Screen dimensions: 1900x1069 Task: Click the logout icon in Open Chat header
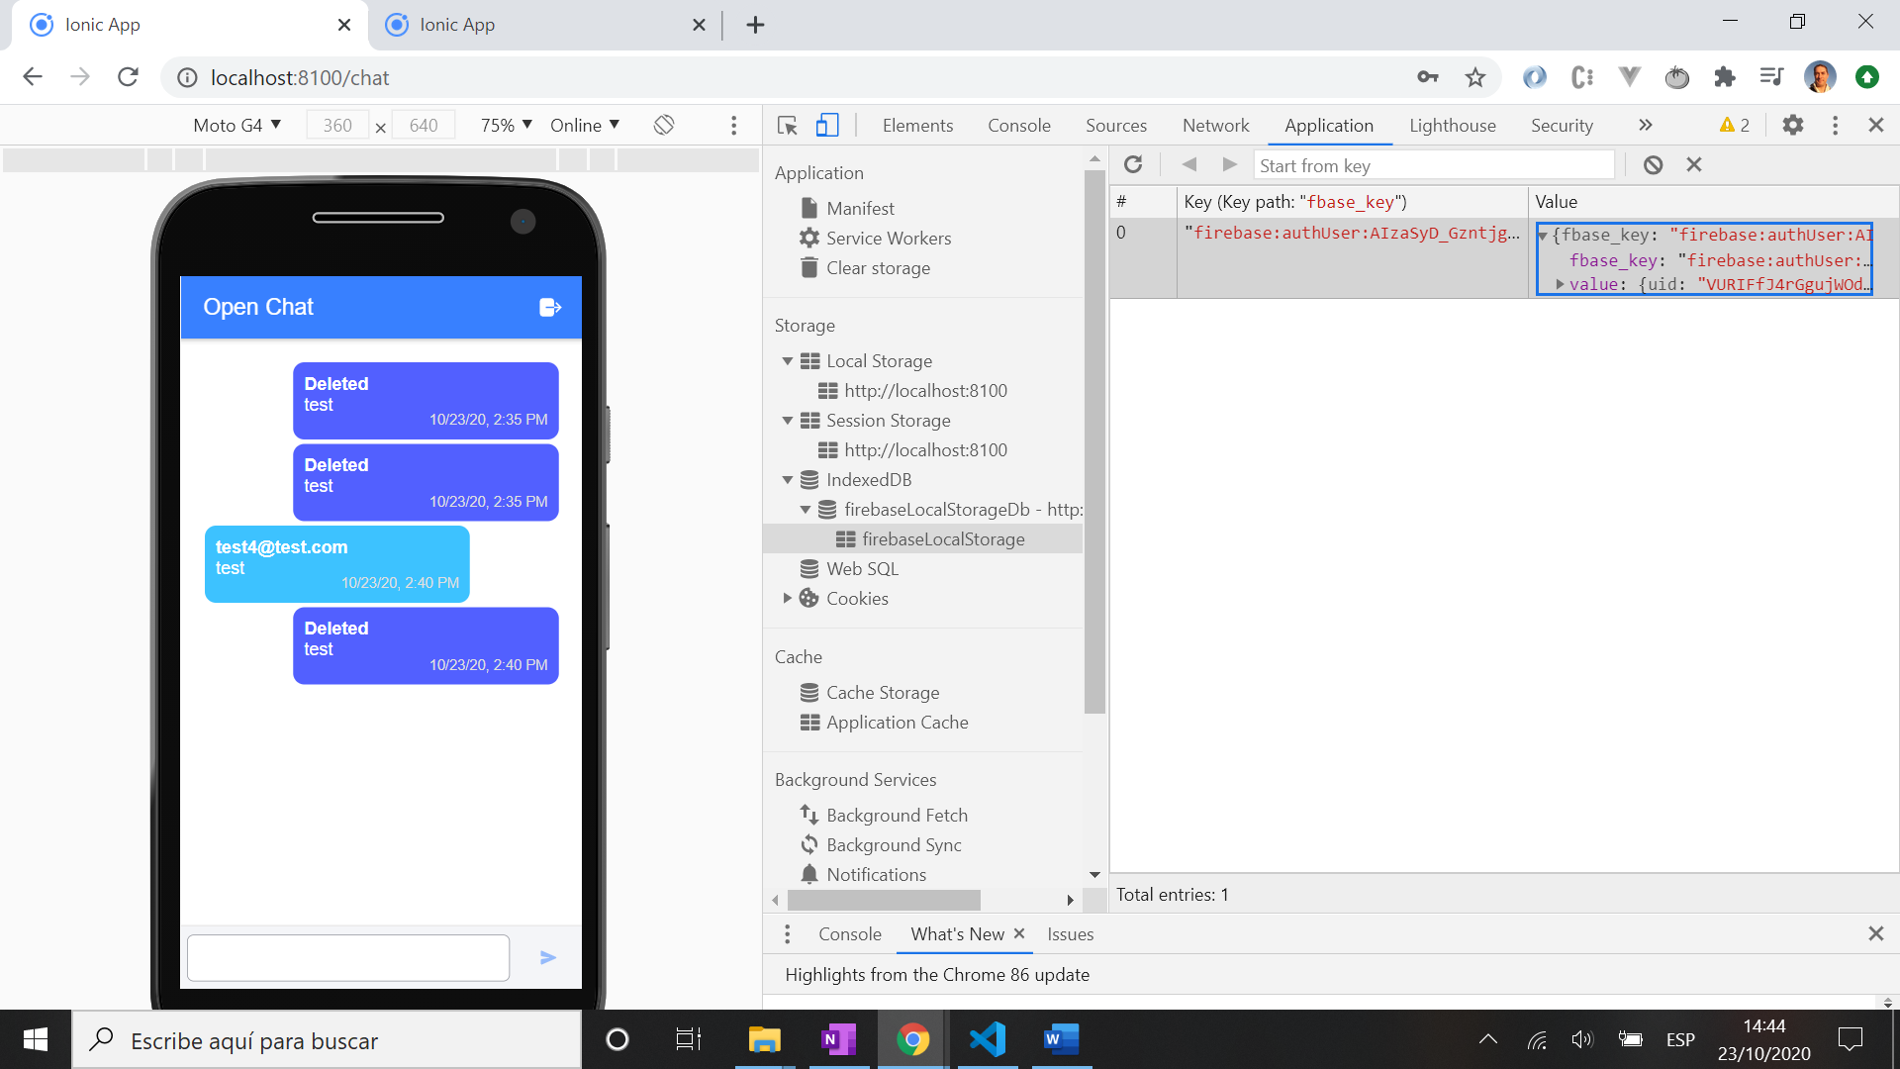[x=550, y=307]
